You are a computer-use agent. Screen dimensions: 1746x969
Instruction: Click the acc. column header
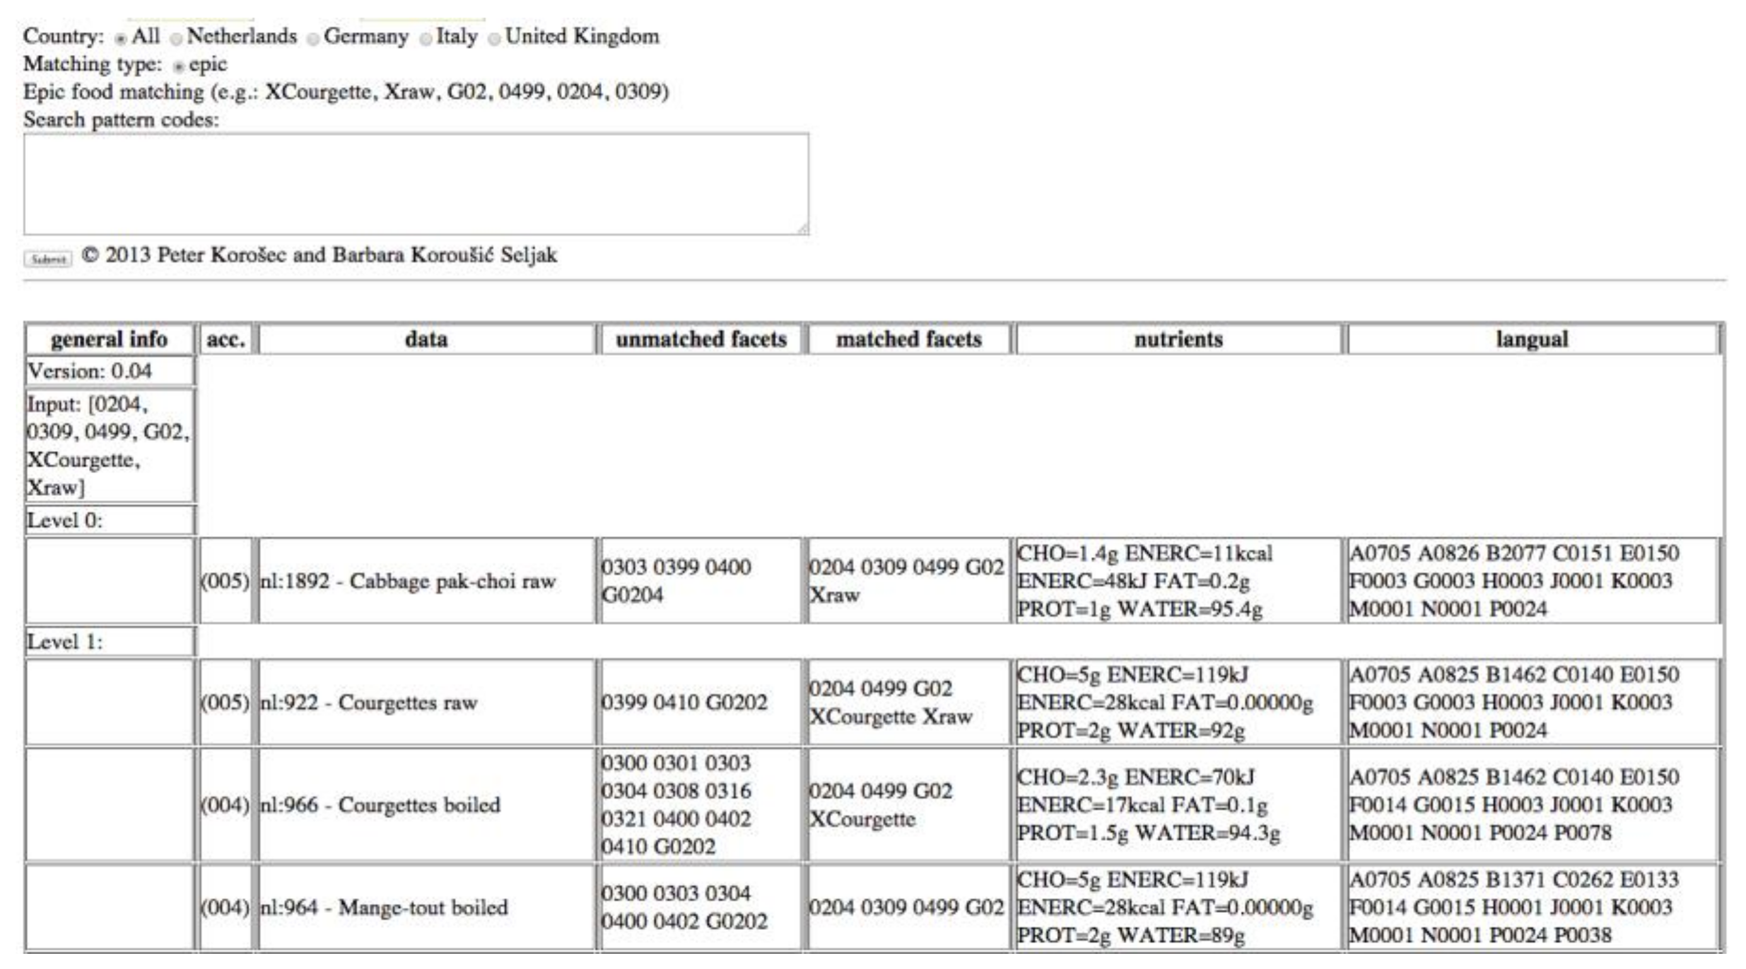coord(226,339)
